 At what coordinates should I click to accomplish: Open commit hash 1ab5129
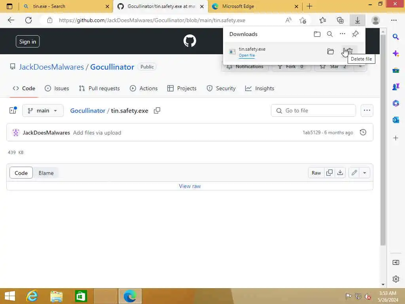[x=312, y=132]
